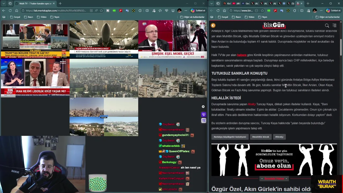Refresh the BirGün page
The height and width of the screenshot is (193, 343).
218,10
